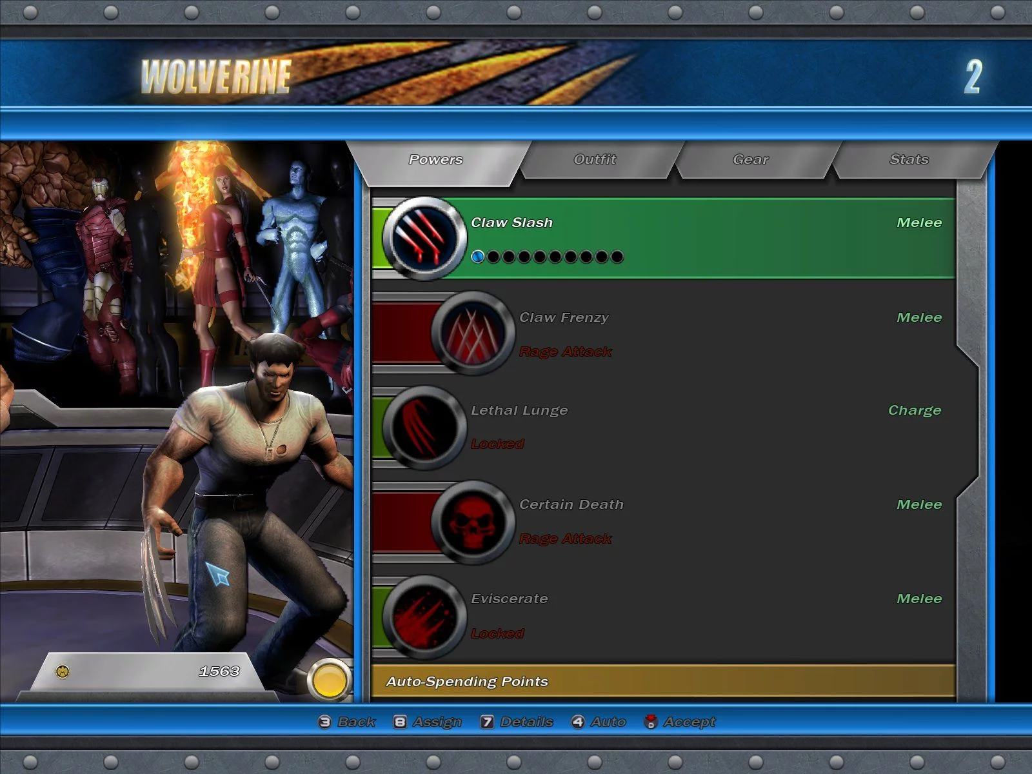Click the last Claw Slash point dot
Viewport: 1032px width, 774px height.
[x=617, y=257]
